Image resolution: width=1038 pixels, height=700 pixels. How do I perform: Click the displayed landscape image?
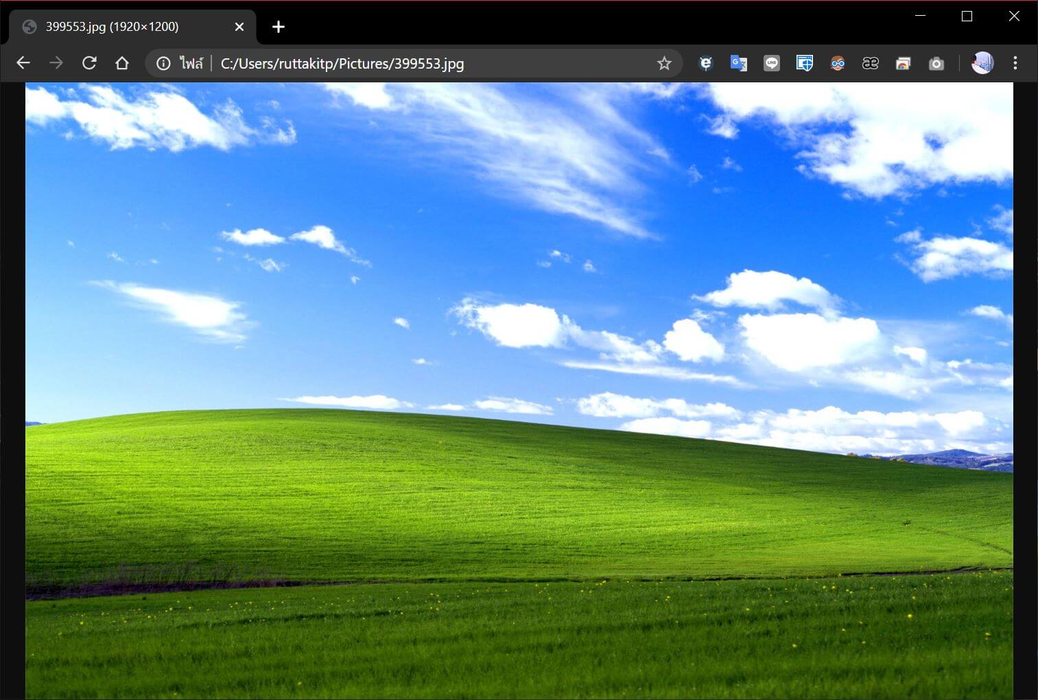tap(519, 391)
